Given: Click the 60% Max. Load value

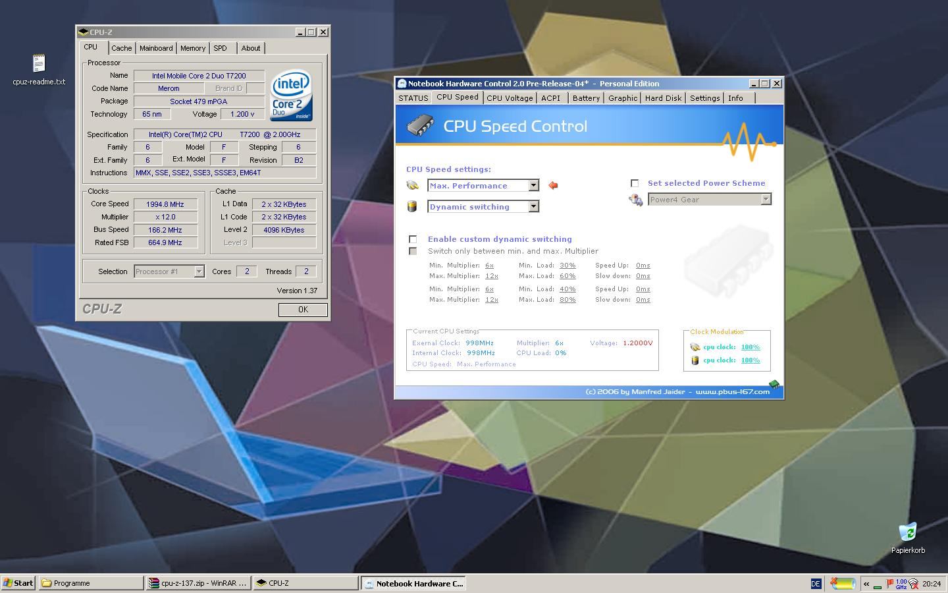Looking at the screenshot, I should (x=567, y=276).
